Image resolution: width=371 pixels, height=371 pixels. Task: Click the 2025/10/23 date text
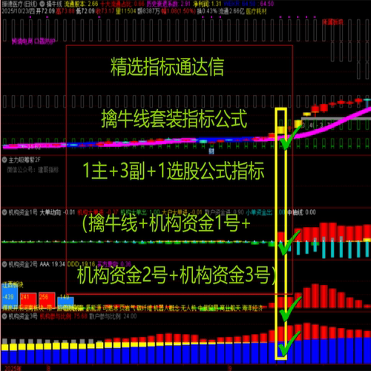16,11
